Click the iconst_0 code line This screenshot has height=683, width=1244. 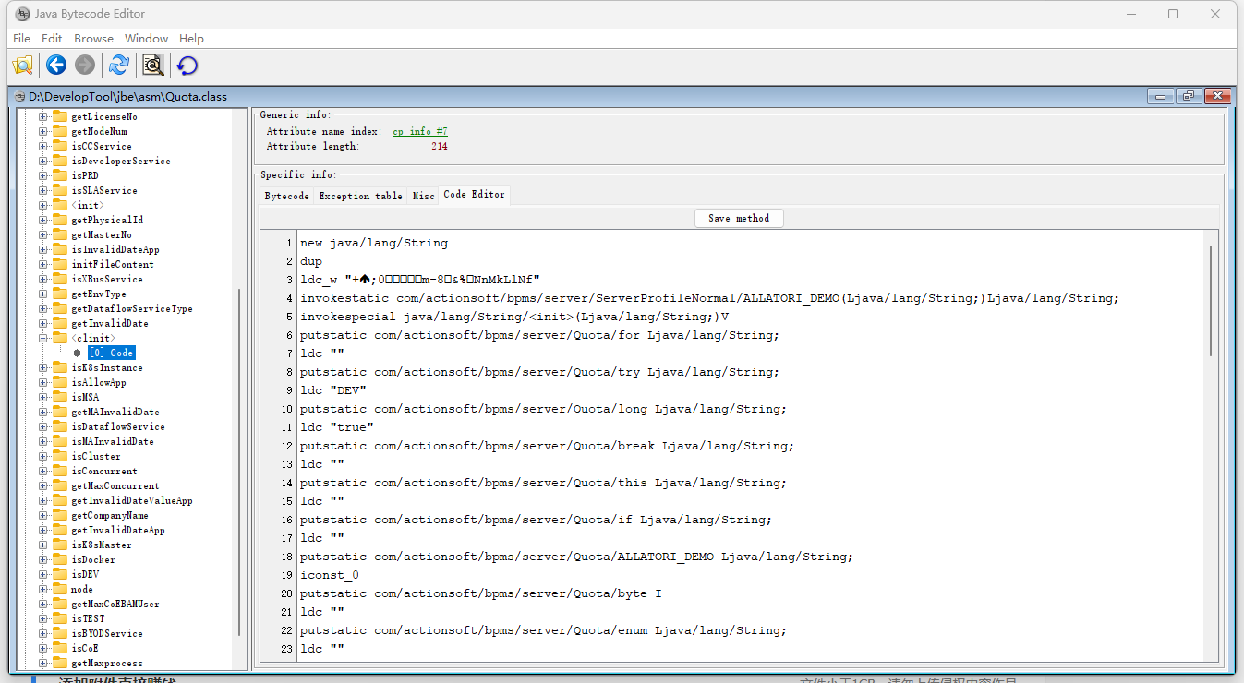[x=330, y=575]
